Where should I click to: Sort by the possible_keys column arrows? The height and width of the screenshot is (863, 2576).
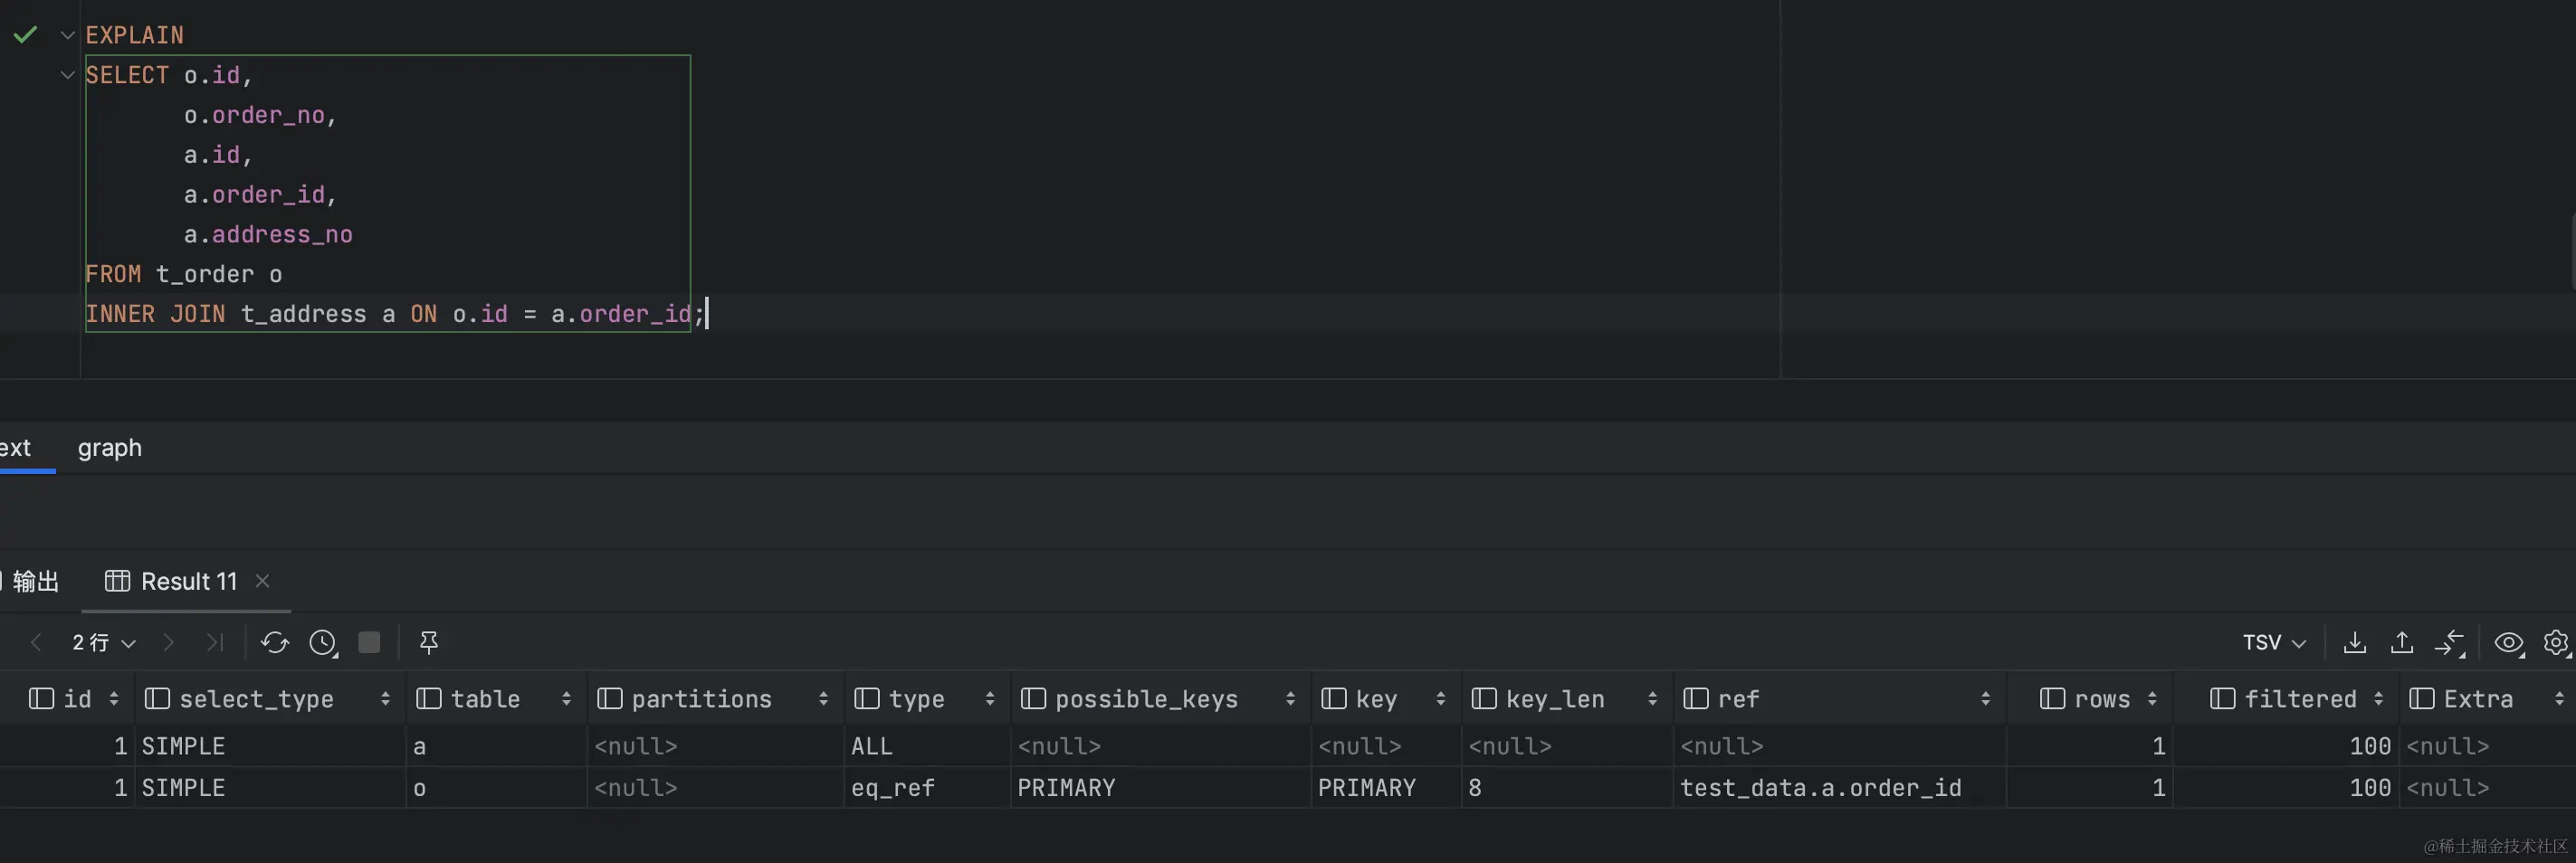[1290, 698]
